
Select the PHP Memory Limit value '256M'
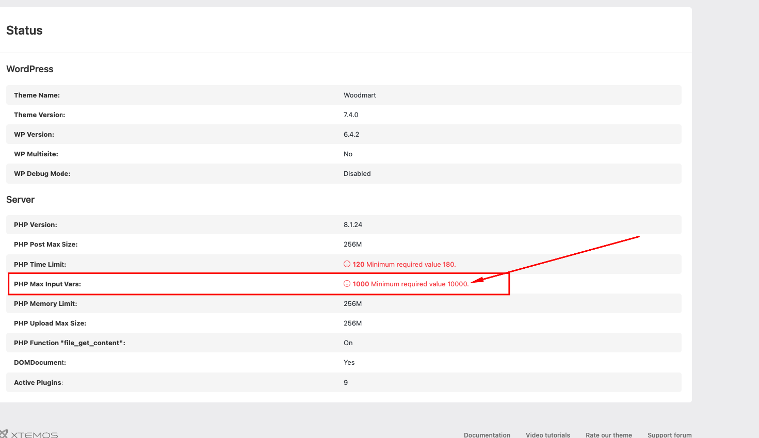(x=353, y=304)
